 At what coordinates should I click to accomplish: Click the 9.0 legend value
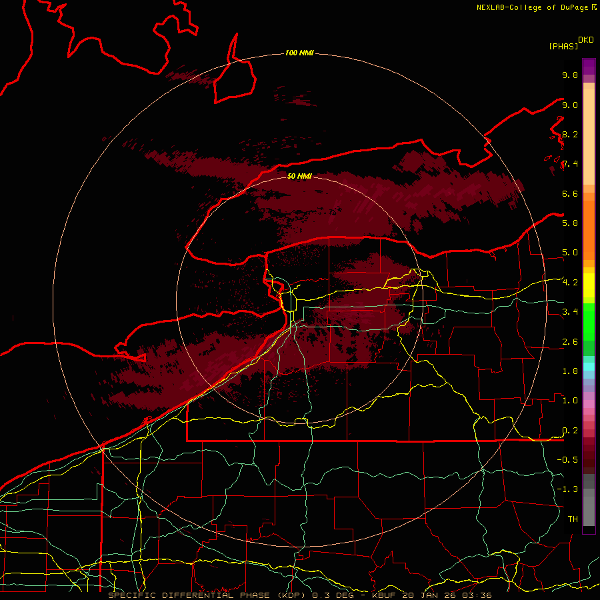tap(570, 105)
